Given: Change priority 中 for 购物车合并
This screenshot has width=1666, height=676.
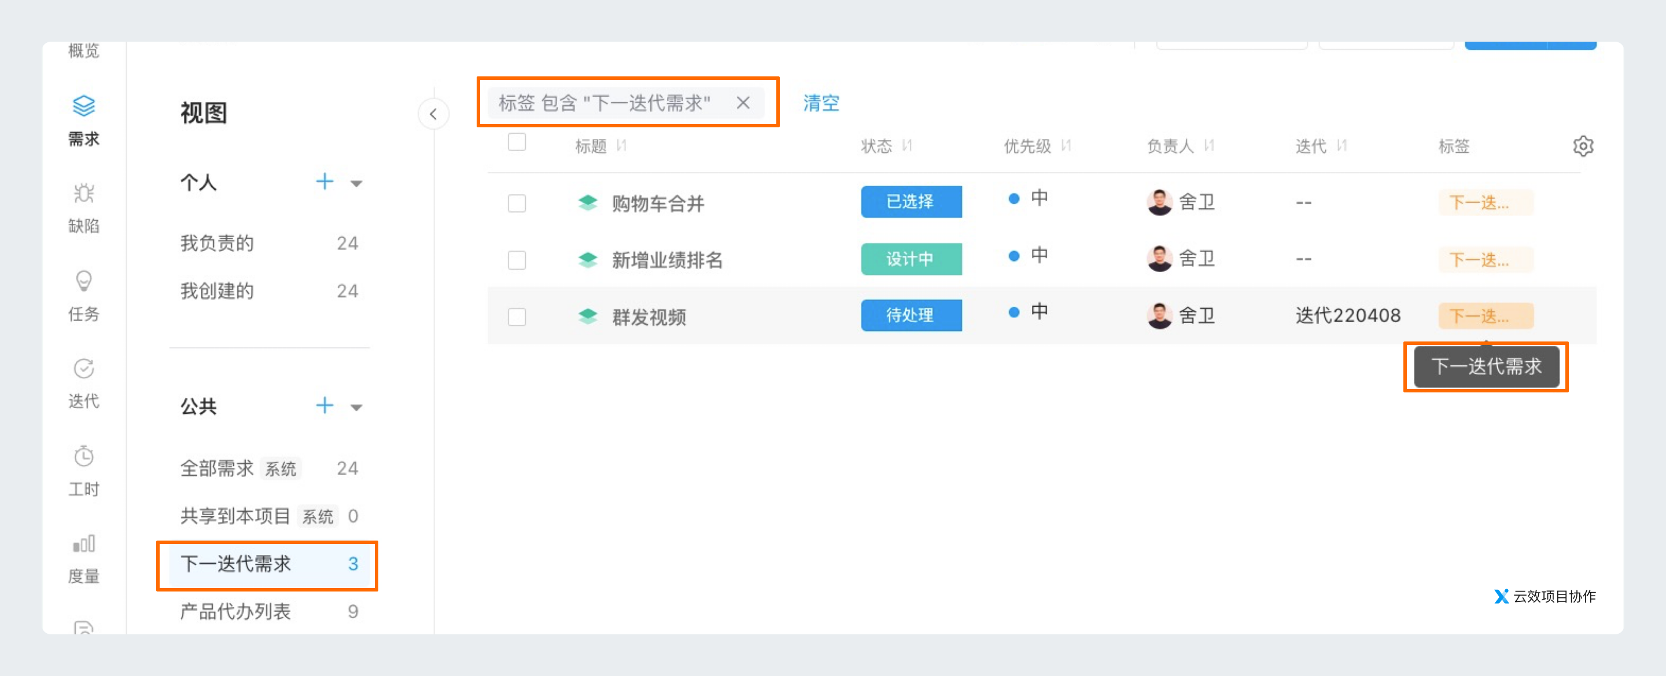Looking at the screenshot, I should 1029,198.
